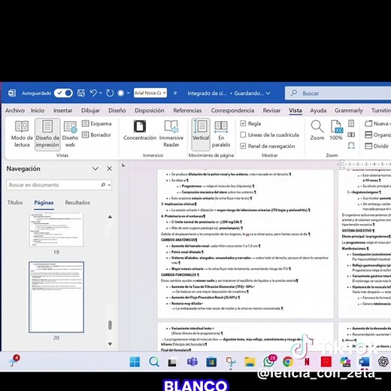Undo the last action
This screenshot has width=391, height=391.
tap(93, 93)
